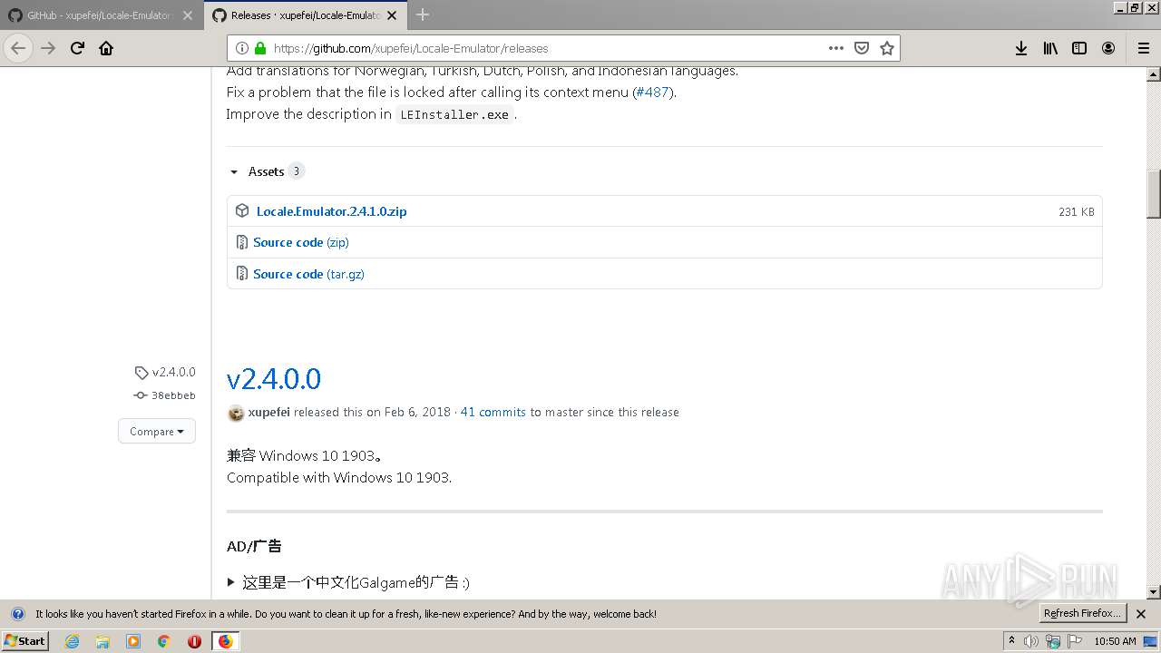Click the Refresh Firefox button
1161x653 pixels.
tap(1083, 613)
